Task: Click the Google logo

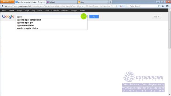Action: tap(8, 17)
